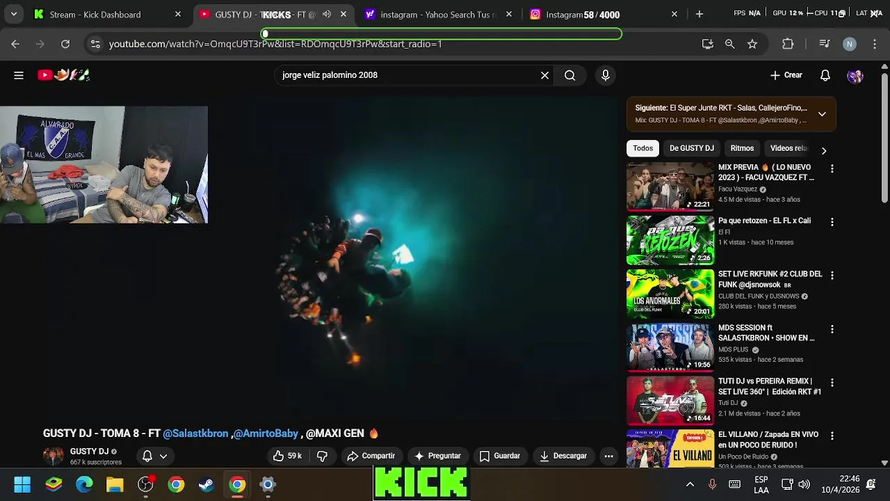Open options for MDS SESSION video
The width and height of the screenshot is (890, 501).
(x=832, y=329)
